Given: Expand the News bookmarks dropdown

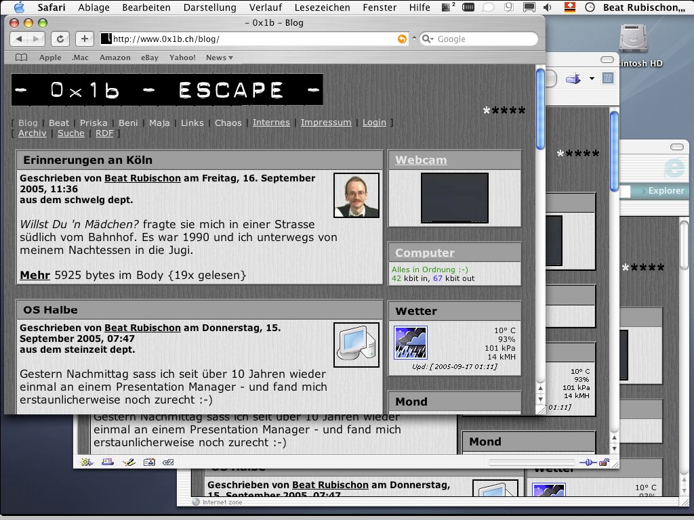Looking at the screenshot, I should coord(219,58).
